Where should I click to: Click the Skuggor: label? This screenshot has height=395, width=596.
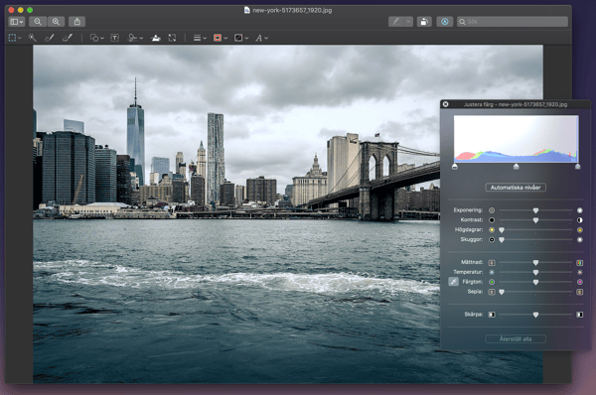click(472, 239)
